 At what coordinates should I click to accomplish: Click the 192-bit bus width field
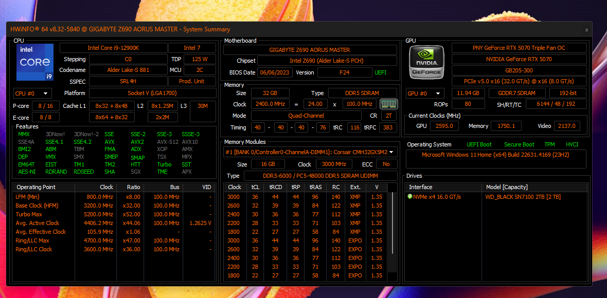pyautogui.click(x=567, y=93)
